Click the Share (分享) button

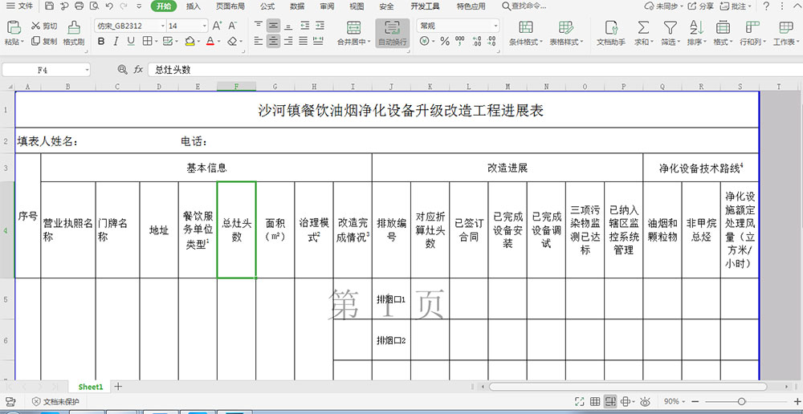(701, 6)
